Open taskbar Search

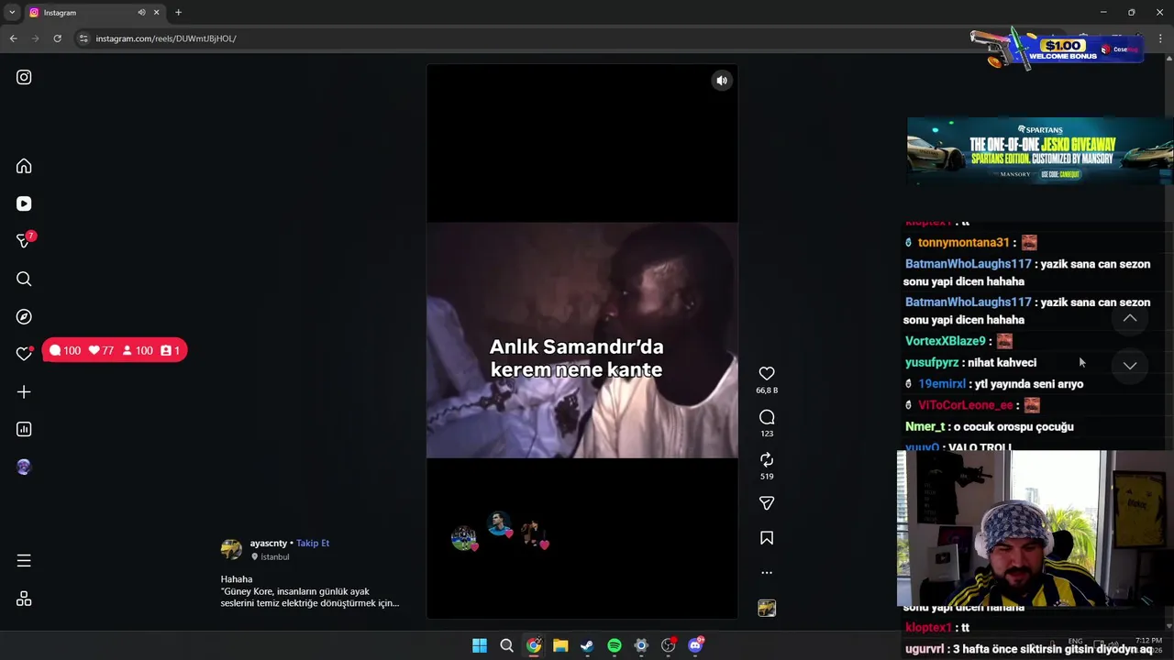(506, 645)
